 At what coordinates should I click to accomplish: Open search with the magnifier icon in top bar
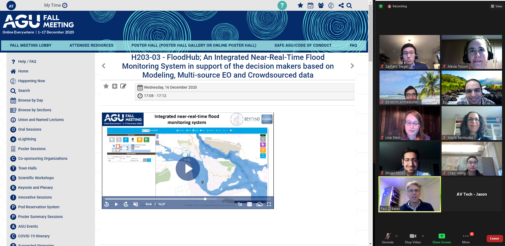tap(349, 5)
